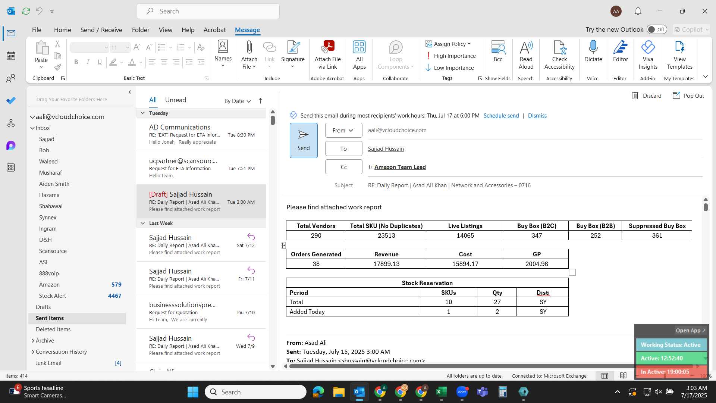This screenshot has height=403, width=716.
Task: Click the Format Painter brush icon
Action: 57,67
